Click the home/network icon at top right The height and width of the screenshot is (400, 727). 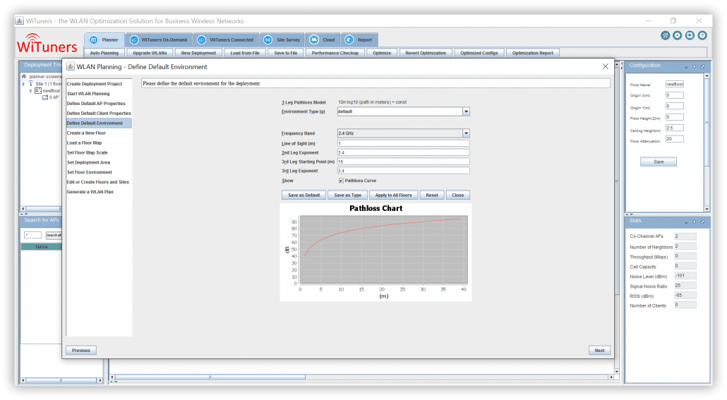pyautogui.click(x=665, y=36)
